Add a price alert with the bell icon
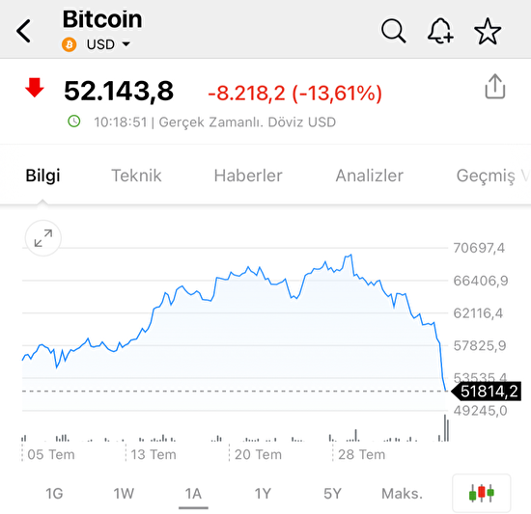This screenshot has height=514, width=531. coord(440,31)
